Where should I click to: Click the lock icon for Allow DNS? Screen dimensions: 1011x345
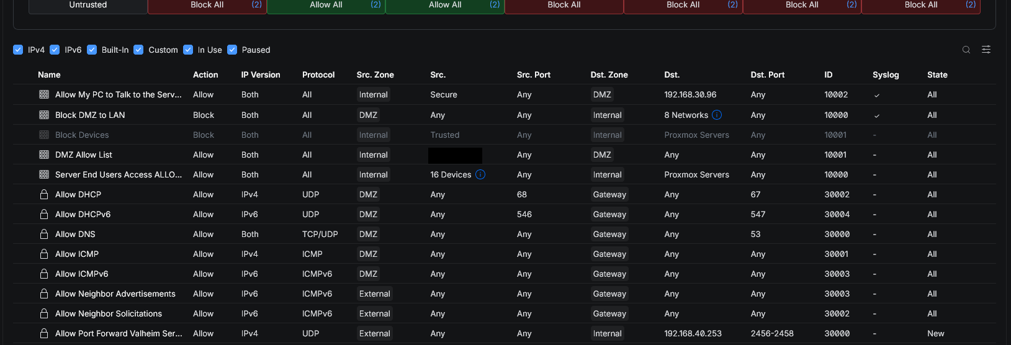pos(44,234)
